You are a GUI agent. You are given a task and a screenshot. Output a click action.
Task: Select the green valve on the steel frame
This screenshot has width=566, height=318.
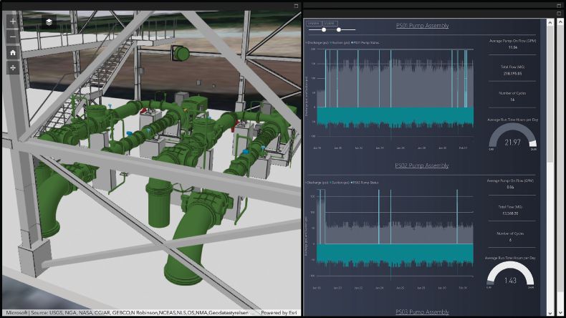(181, 53)
